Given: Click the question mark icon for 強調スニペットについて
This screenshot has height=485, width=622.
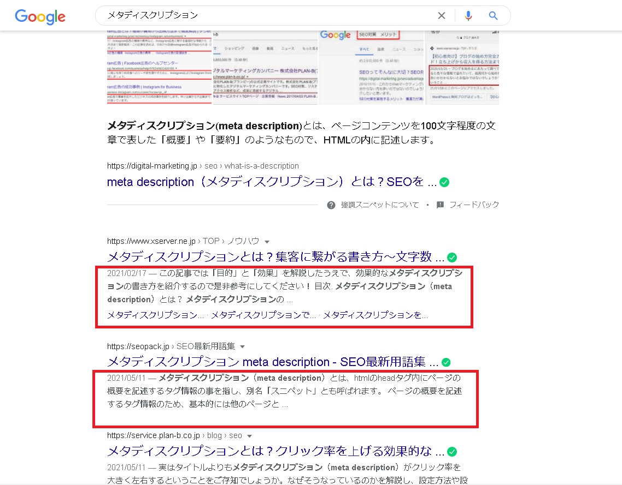Looking at the screenshot, I should 331,205.
